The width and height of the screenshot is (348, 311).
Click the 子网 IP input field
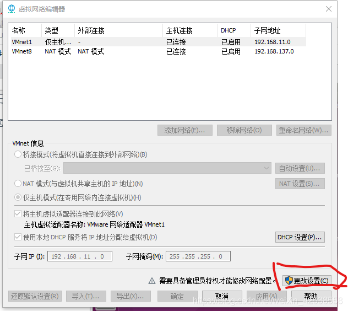(80, 256)
